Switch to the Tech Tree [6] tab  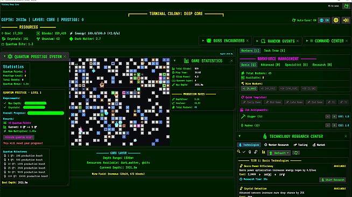(274, 51)
